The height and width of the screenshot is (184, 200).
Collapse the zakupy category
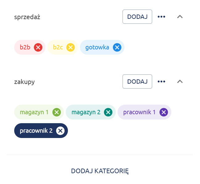pos(180,82)
